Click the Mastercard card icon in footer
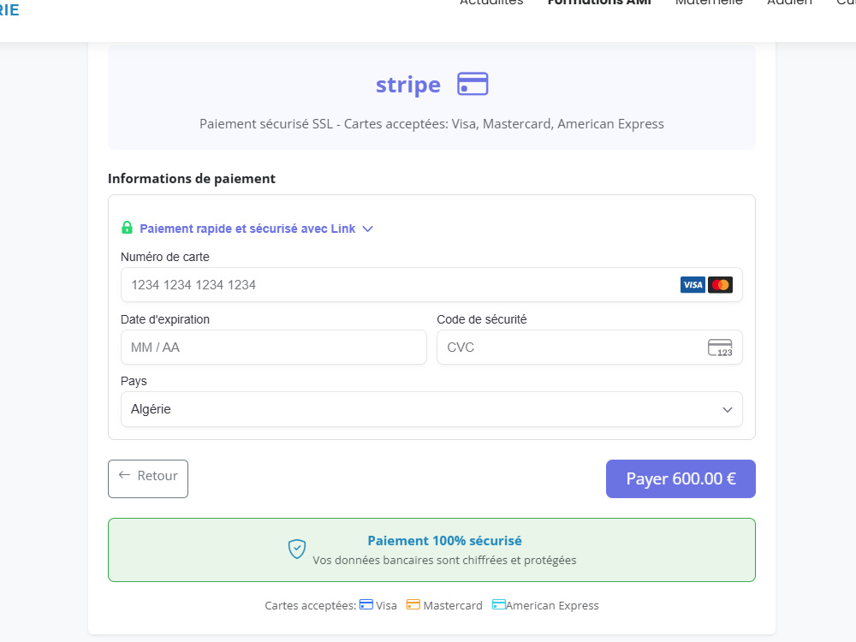 tap(413, 604)
